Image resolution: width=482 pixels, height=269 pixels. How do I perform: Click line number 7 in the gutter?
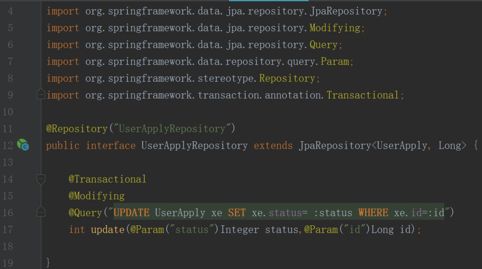coord(11,62)
